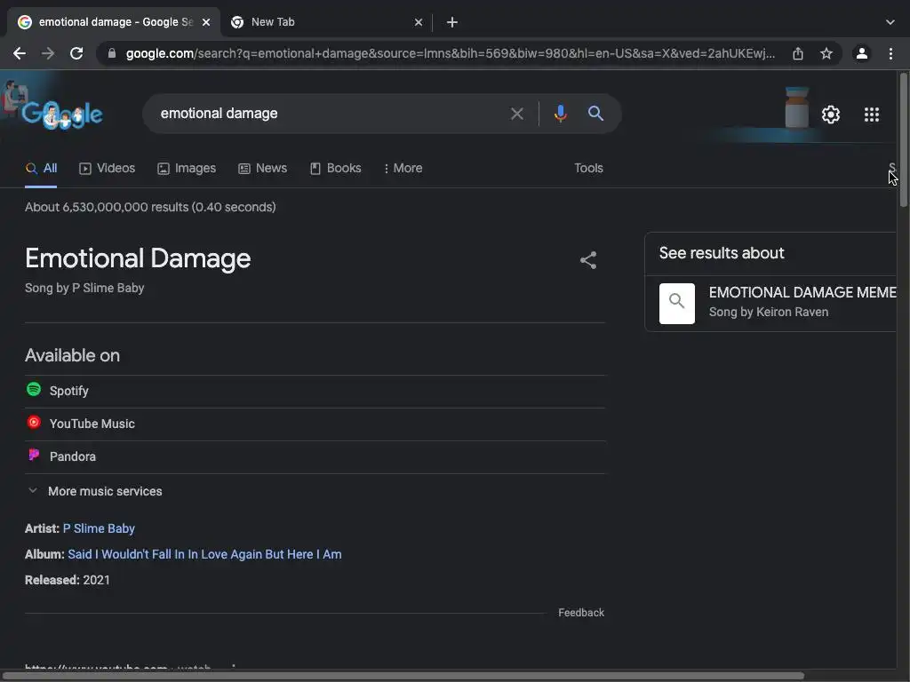Click inside the emotional damage search field
The height and width of the screenshot is (682, 910).
(328, 114)
